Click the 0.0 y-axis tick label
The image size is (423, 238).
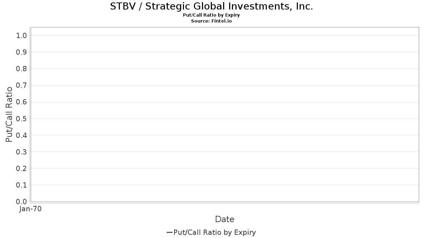[x=22, y=201]
